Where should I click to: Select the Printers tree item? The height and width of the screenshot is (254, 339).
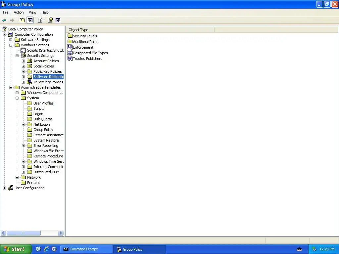click(x=33, y=183)
